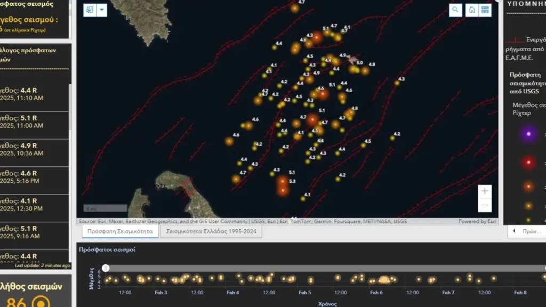Zoom in with the plus button
This screenshot has height=307, width=546.
click(x=485, y=191)
